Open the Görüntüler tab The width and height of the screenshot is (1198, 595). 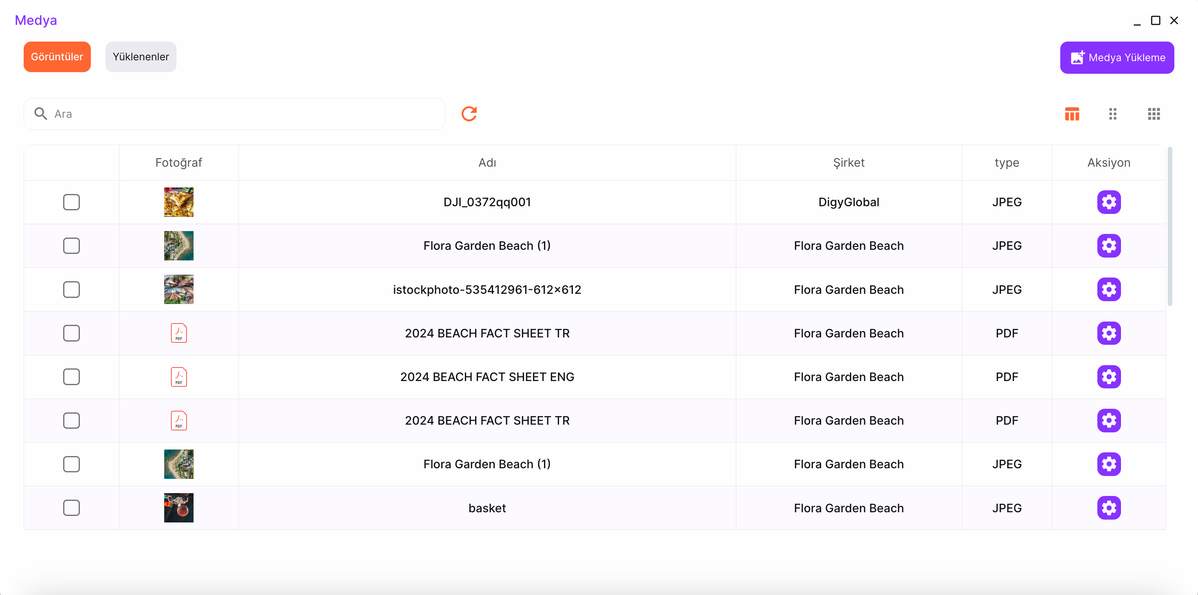coord(57,57)
